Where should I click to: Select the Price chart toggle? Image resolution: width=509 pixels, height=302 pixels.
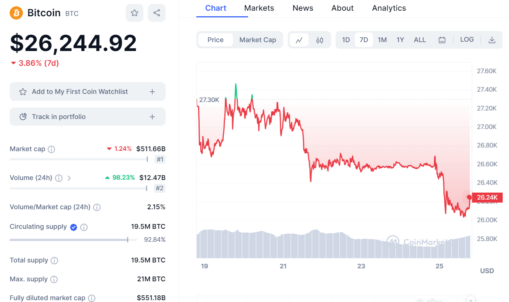tap(216, 40)
